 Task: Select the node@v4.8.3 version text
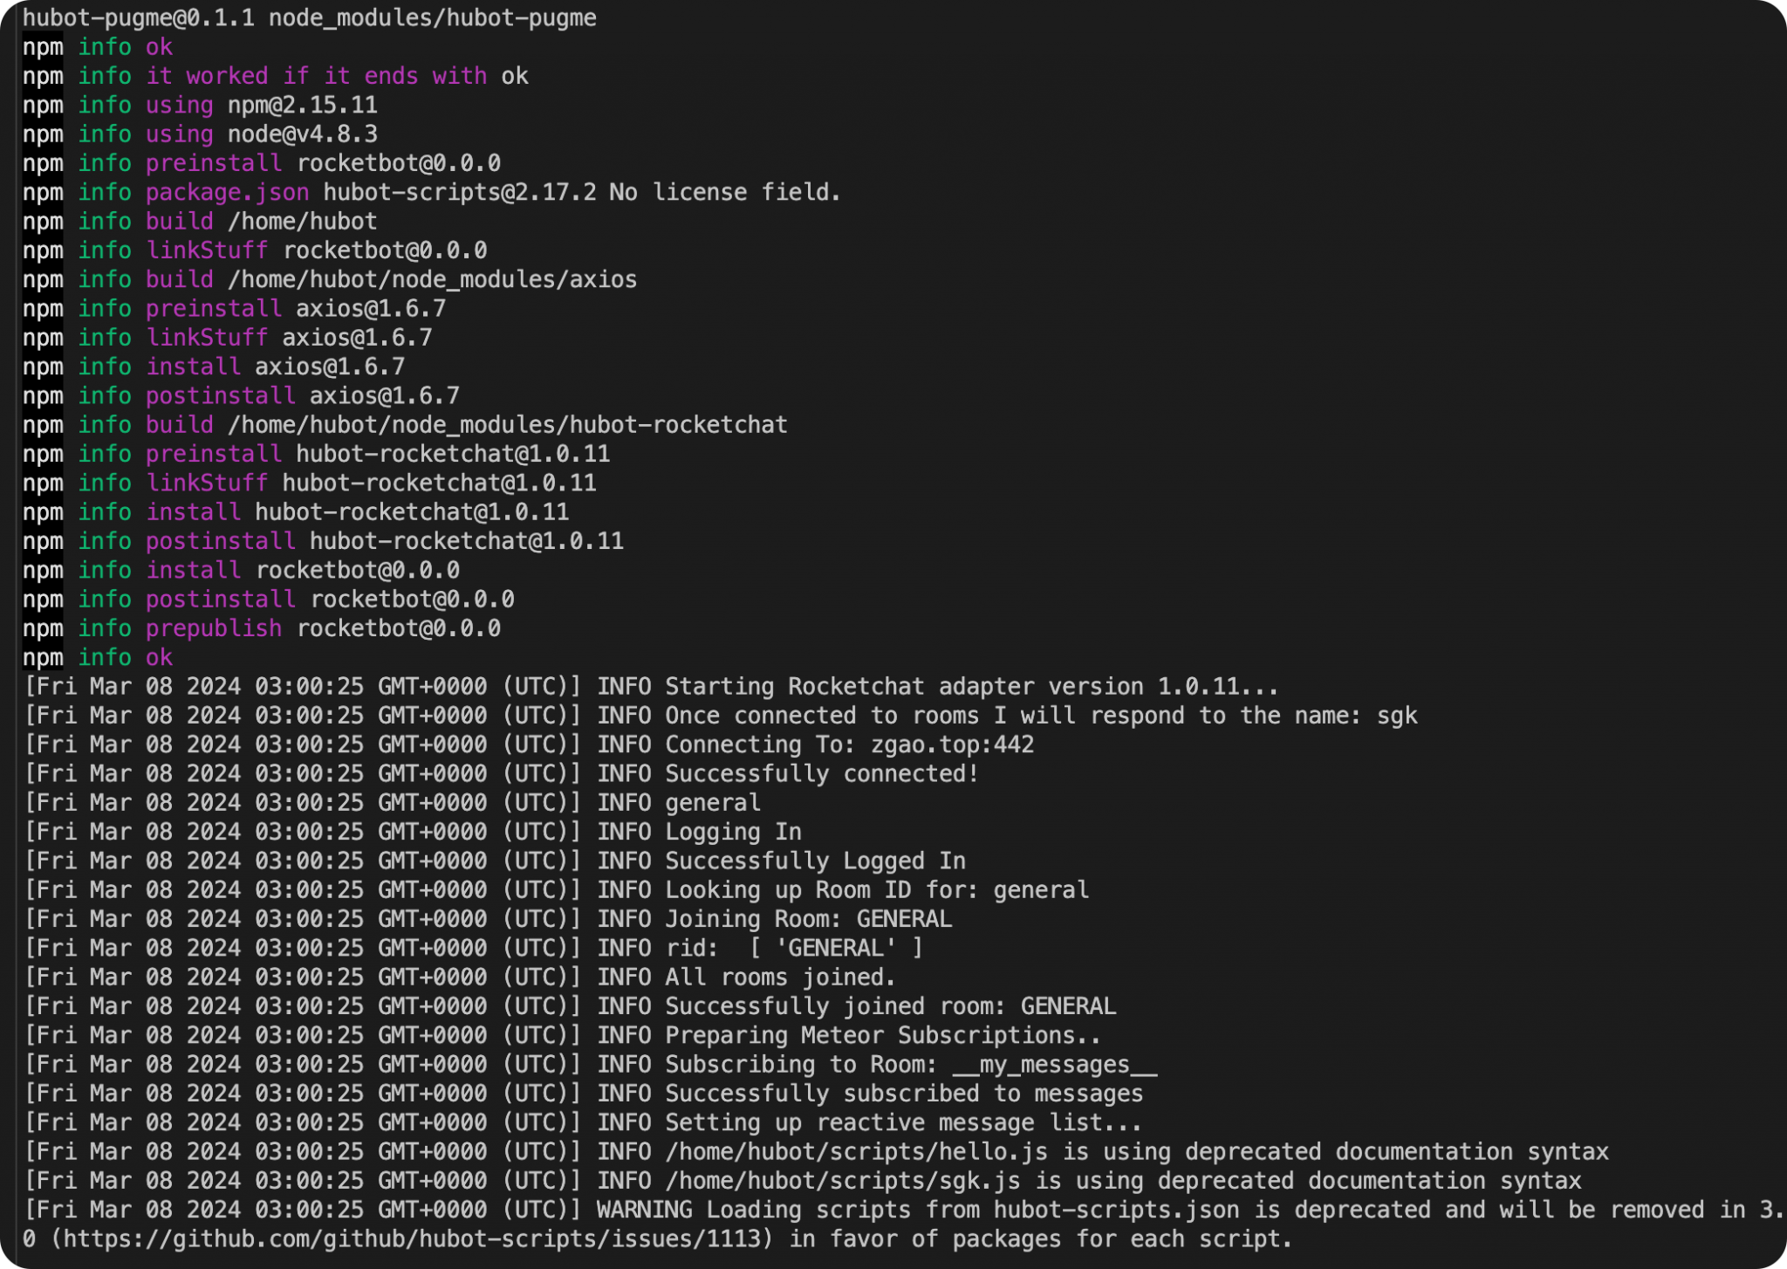tap(302, 134)
